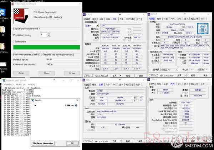The height and width of the screenshot is (150, 214).
Task: Open the About menu in Super PI
Action: click(21, 85)
